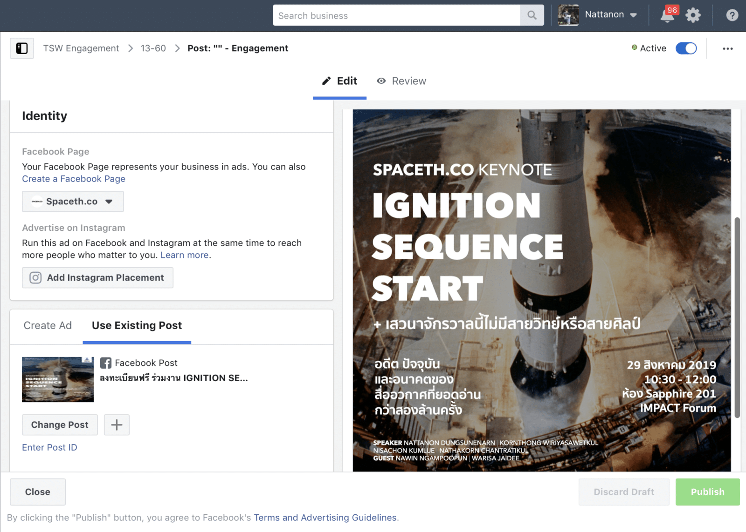
Task: Click the preview pane scrollbar
Action: pos(737,317)
